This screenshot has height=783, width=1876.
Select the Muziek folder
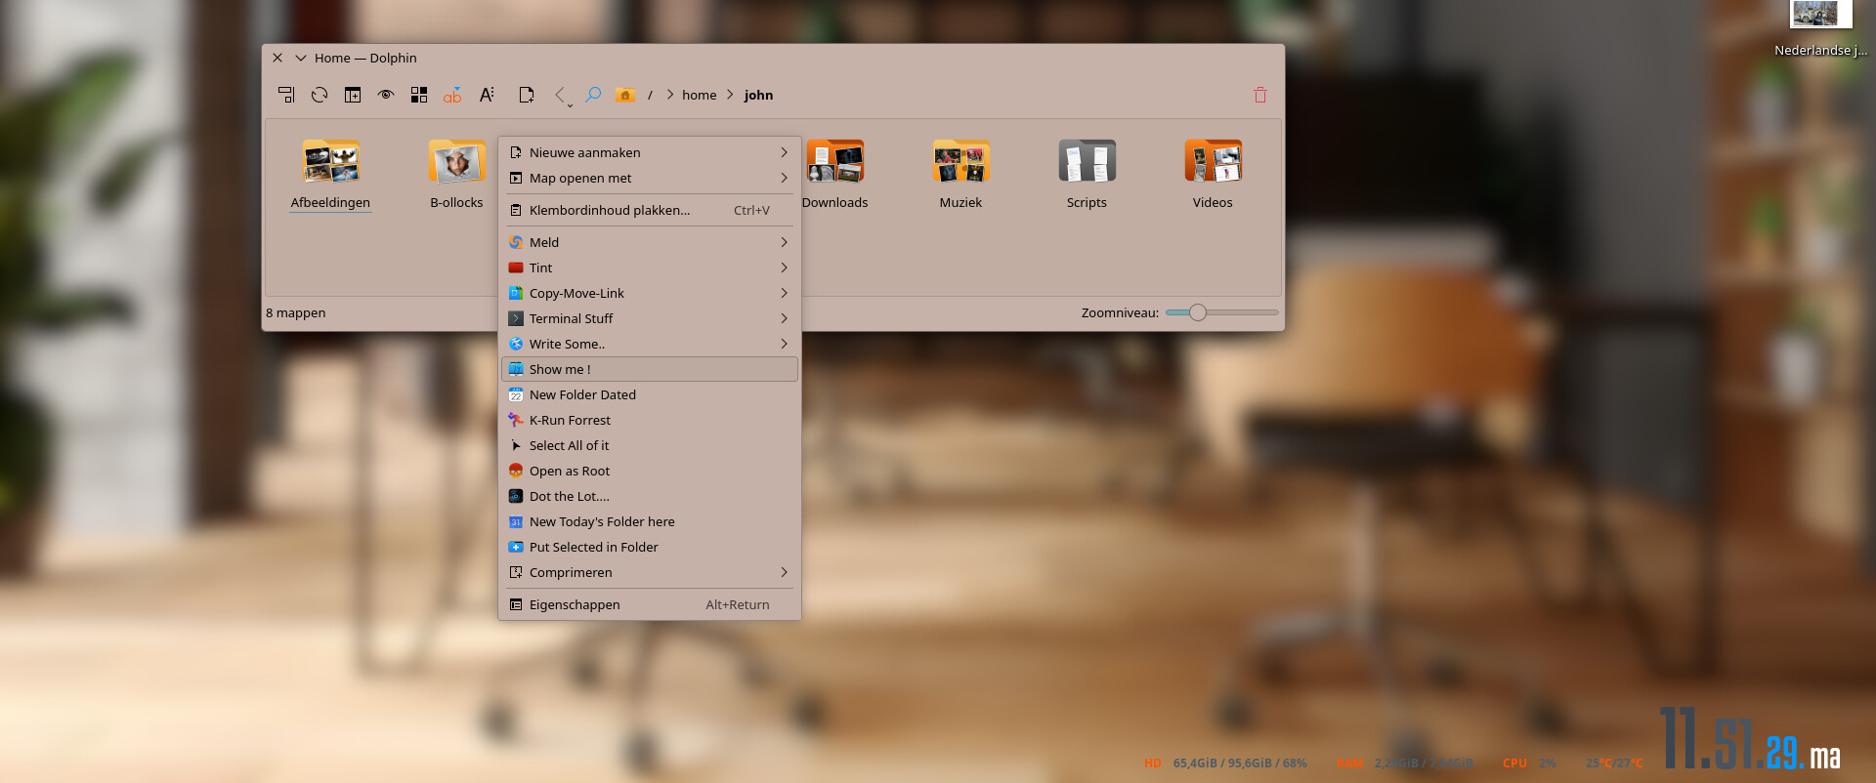[960, 173]
